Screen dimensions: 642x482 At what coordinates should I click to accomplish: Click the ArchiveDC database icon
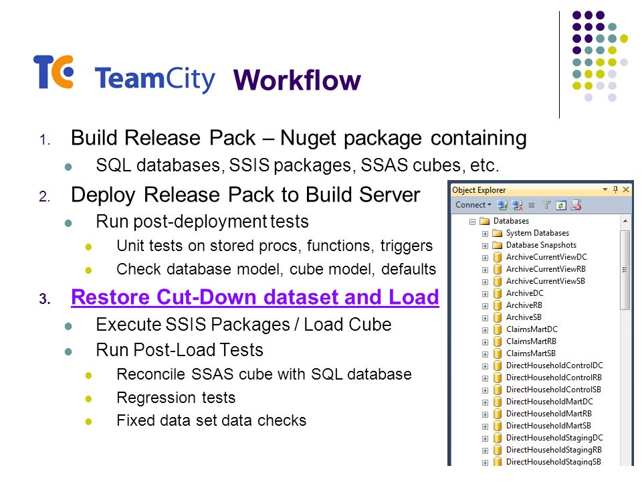click(498, 293)
